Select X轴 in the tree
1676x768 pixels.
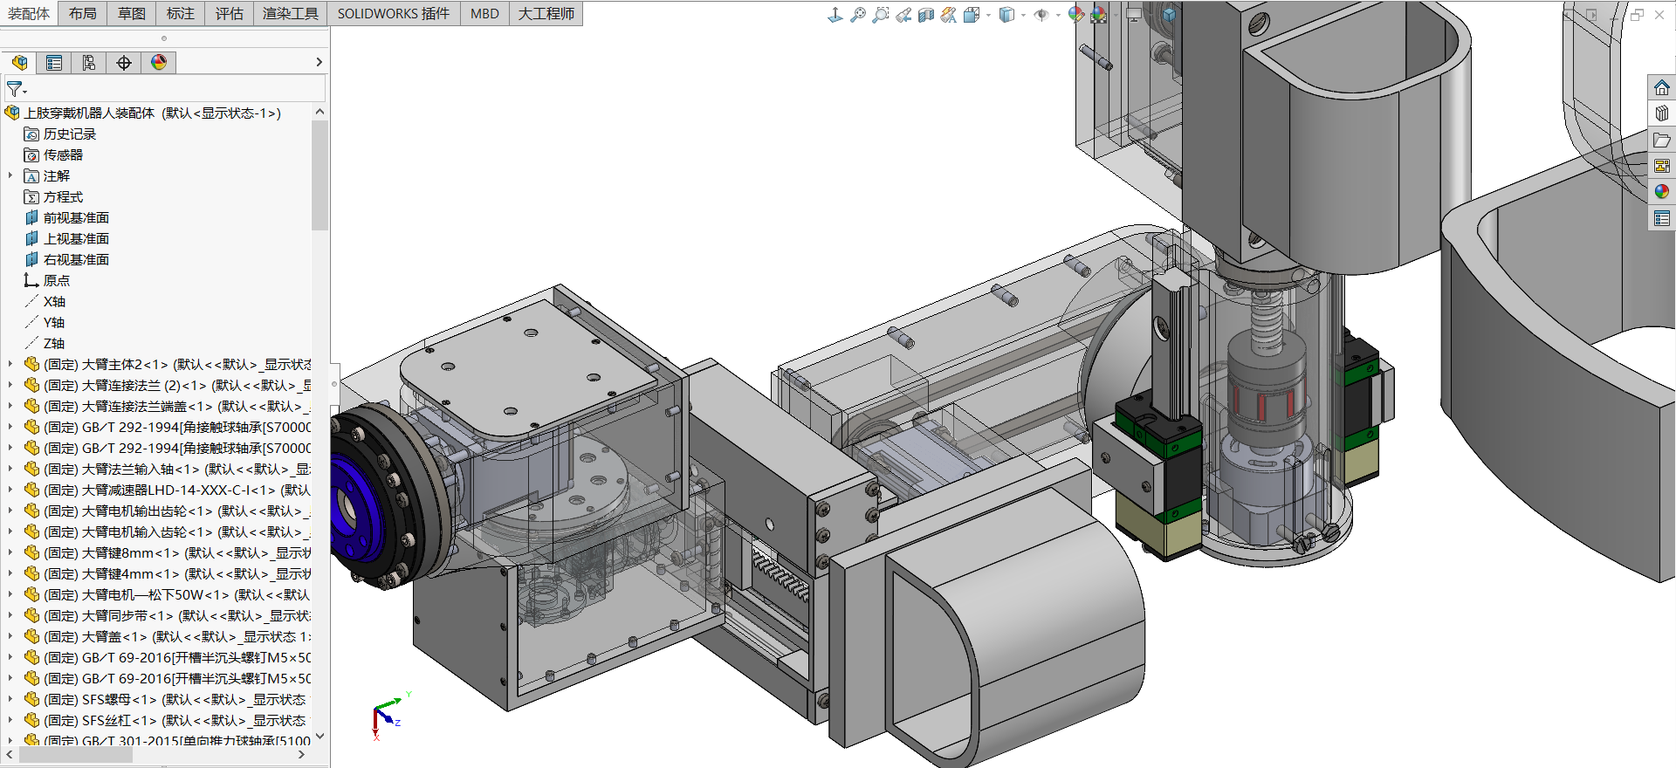pos(54,301)
